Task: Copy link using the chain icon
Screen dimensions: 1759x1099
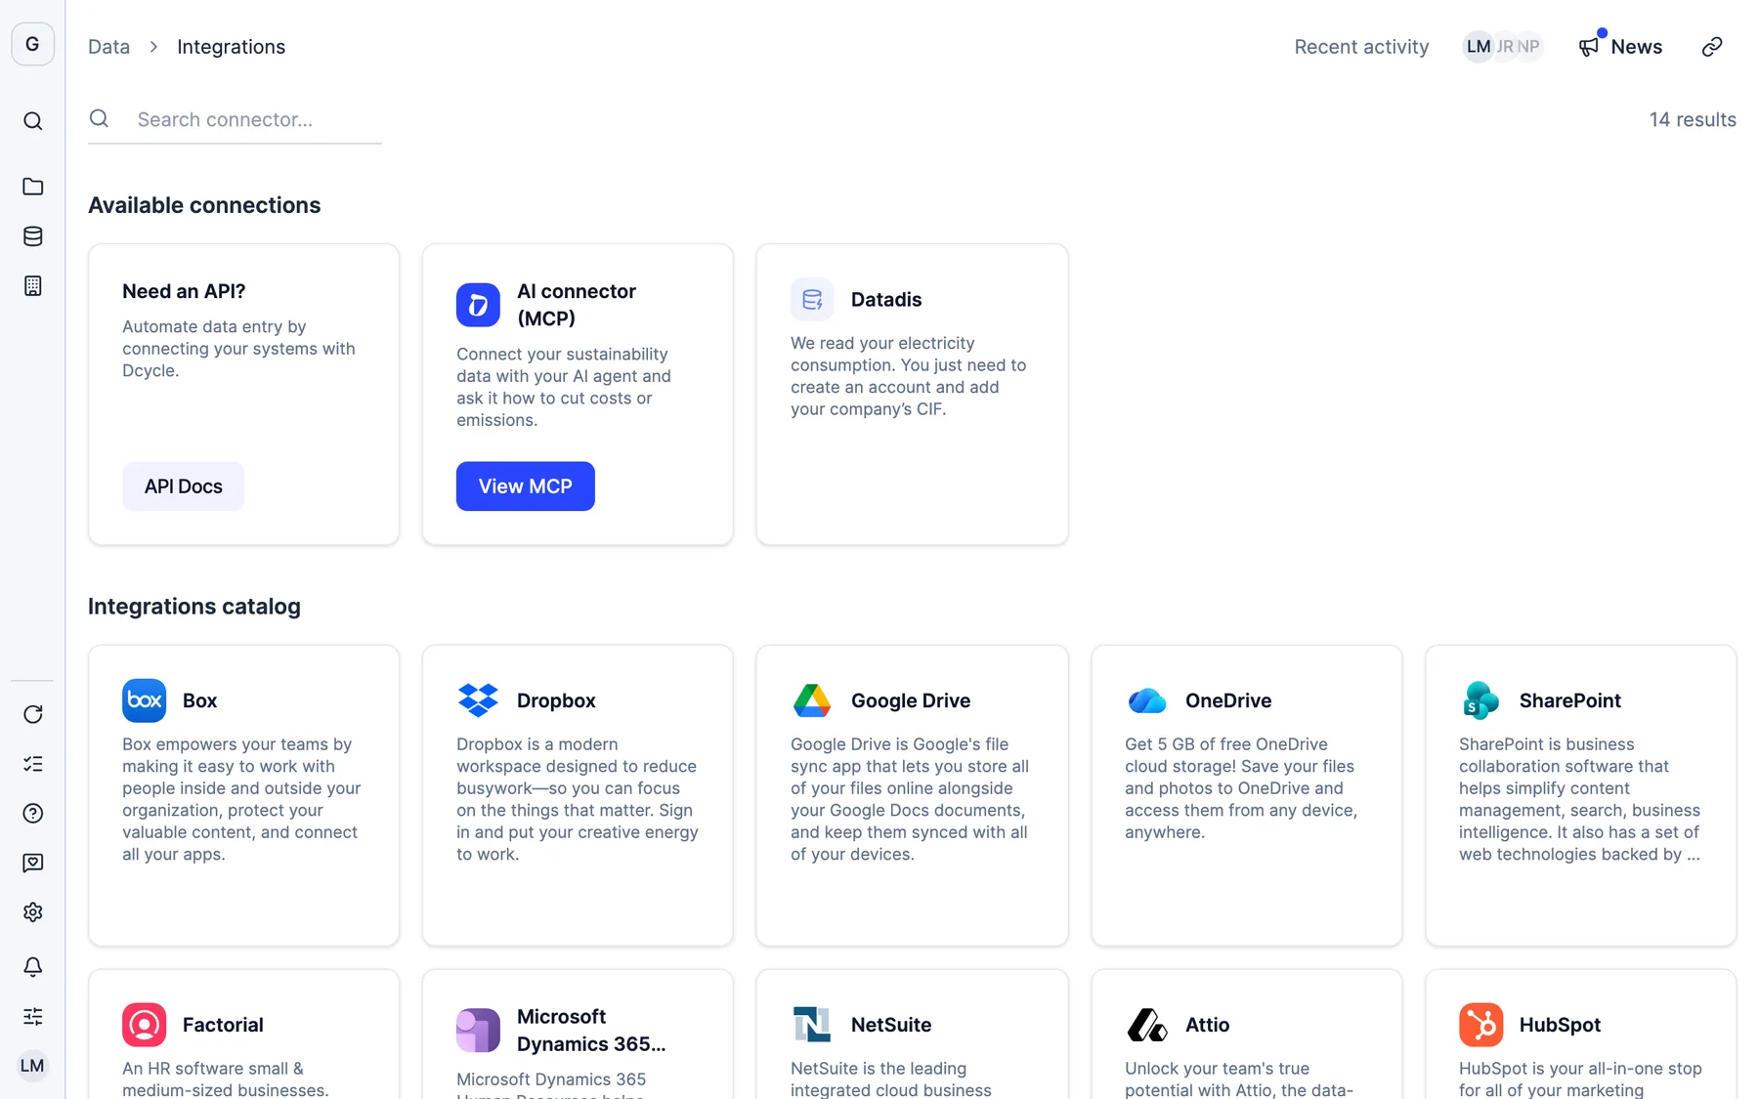Action: click(x=1712, y=47)
